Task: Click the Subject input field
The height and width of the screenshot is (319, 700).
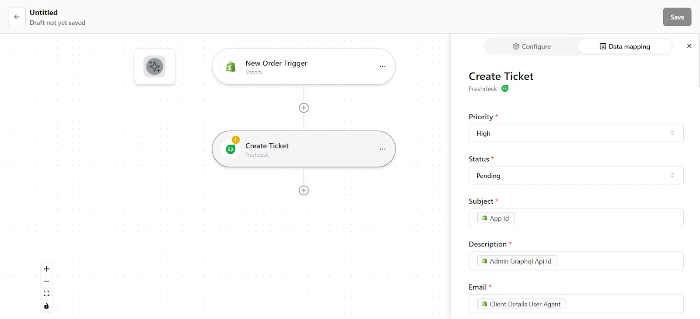Action: click(576, 218)
